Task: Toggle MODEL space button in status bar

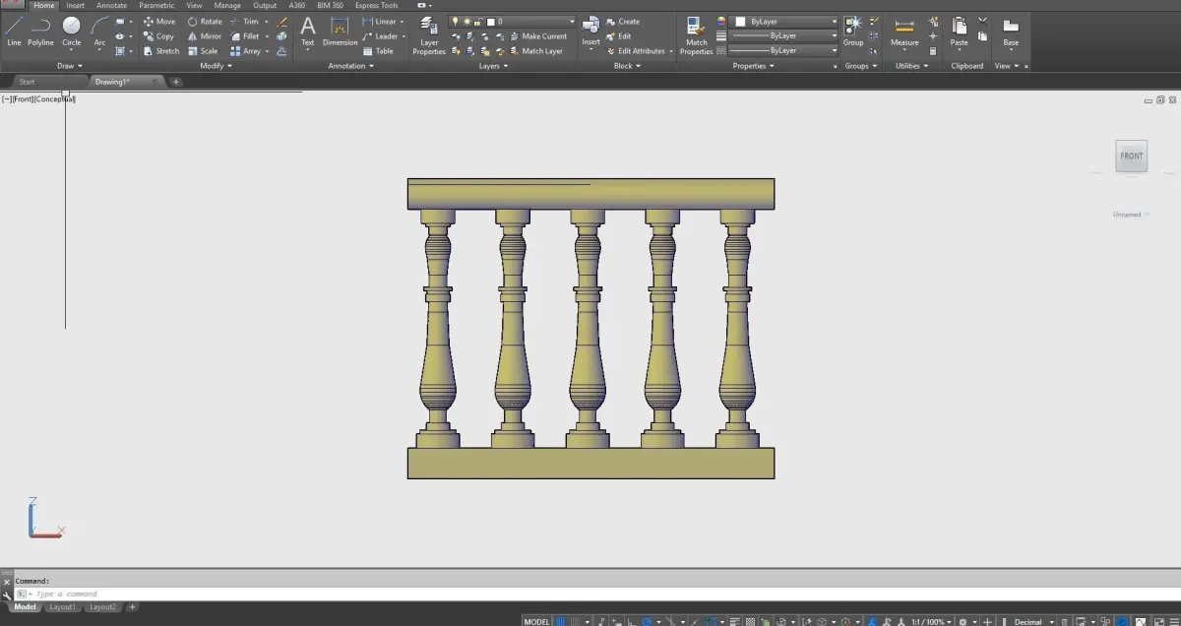Action: 536,621
